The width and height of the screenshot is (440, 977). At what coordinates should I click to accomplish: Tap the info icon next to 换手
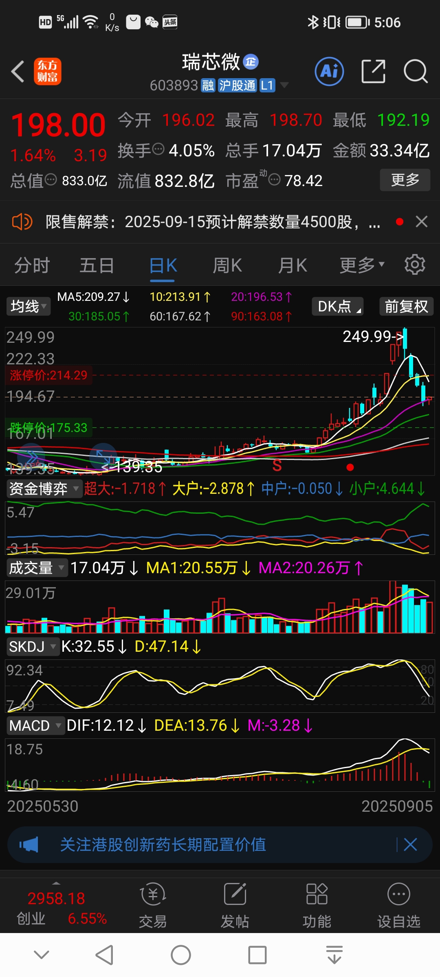click(x=158, y=149)
